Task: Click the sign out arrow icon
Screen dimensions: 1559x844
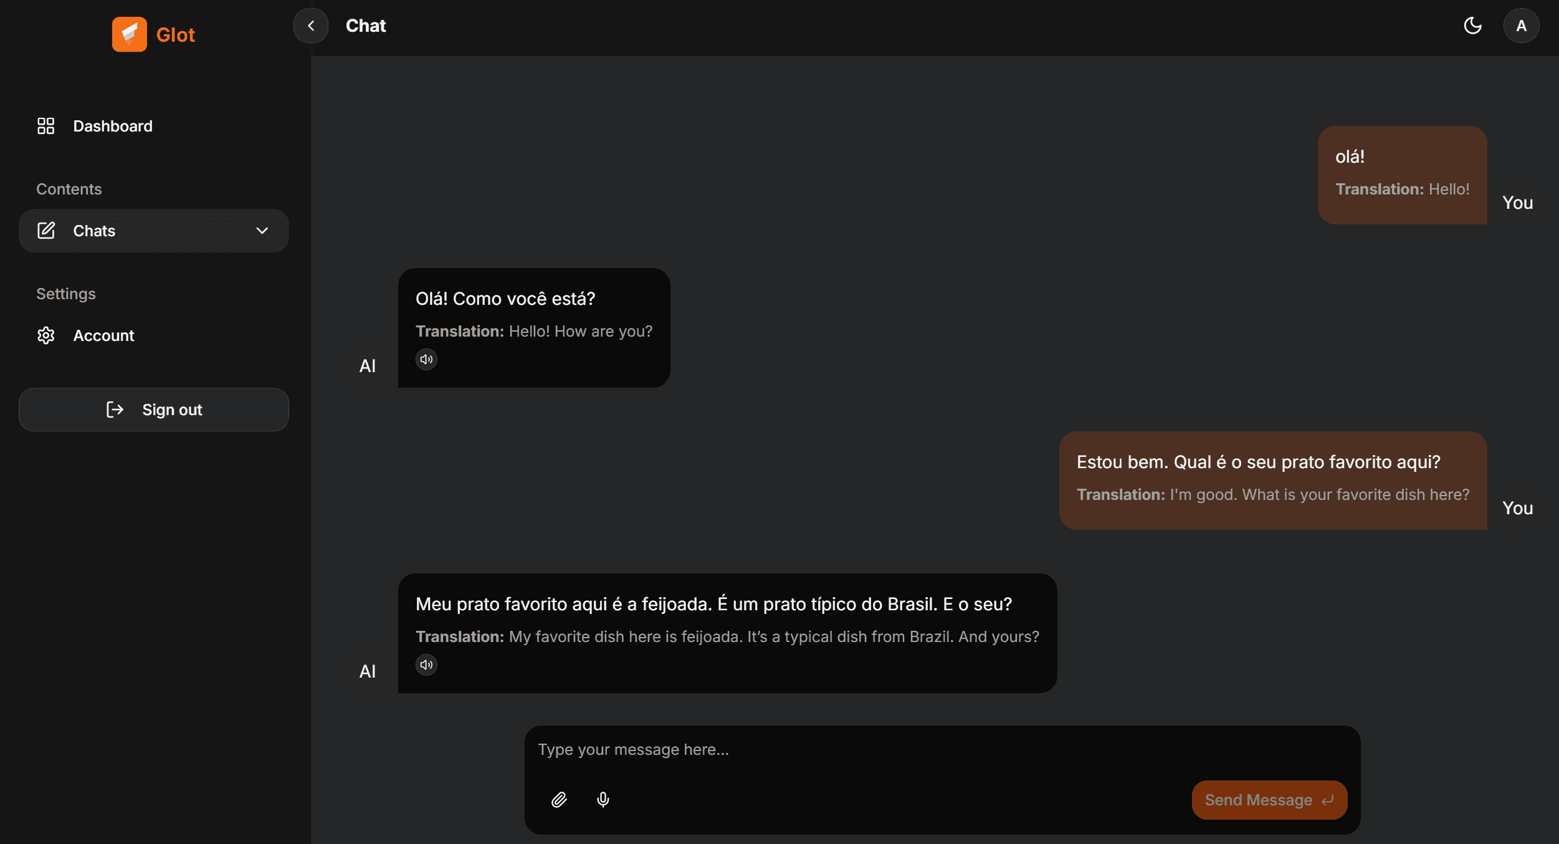Action: click(115, 410)
